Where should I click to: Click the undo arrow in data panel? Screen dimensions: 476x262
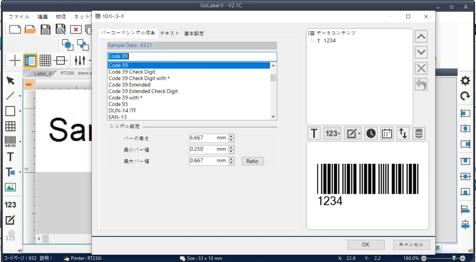click(421, 85)
